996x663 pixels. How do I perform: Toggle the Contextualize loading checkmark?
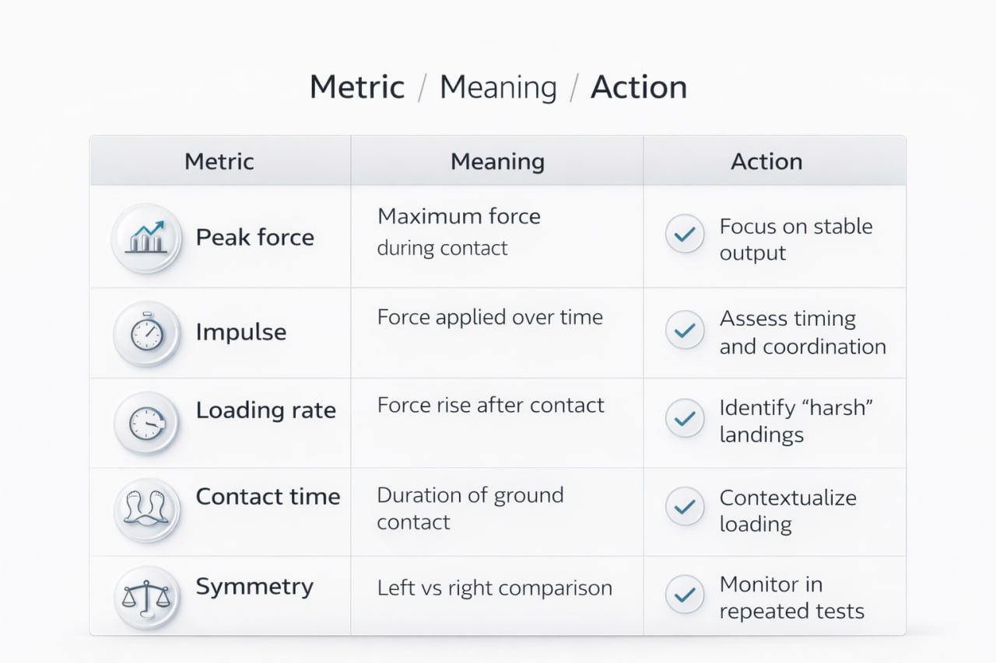pos(685,507)
